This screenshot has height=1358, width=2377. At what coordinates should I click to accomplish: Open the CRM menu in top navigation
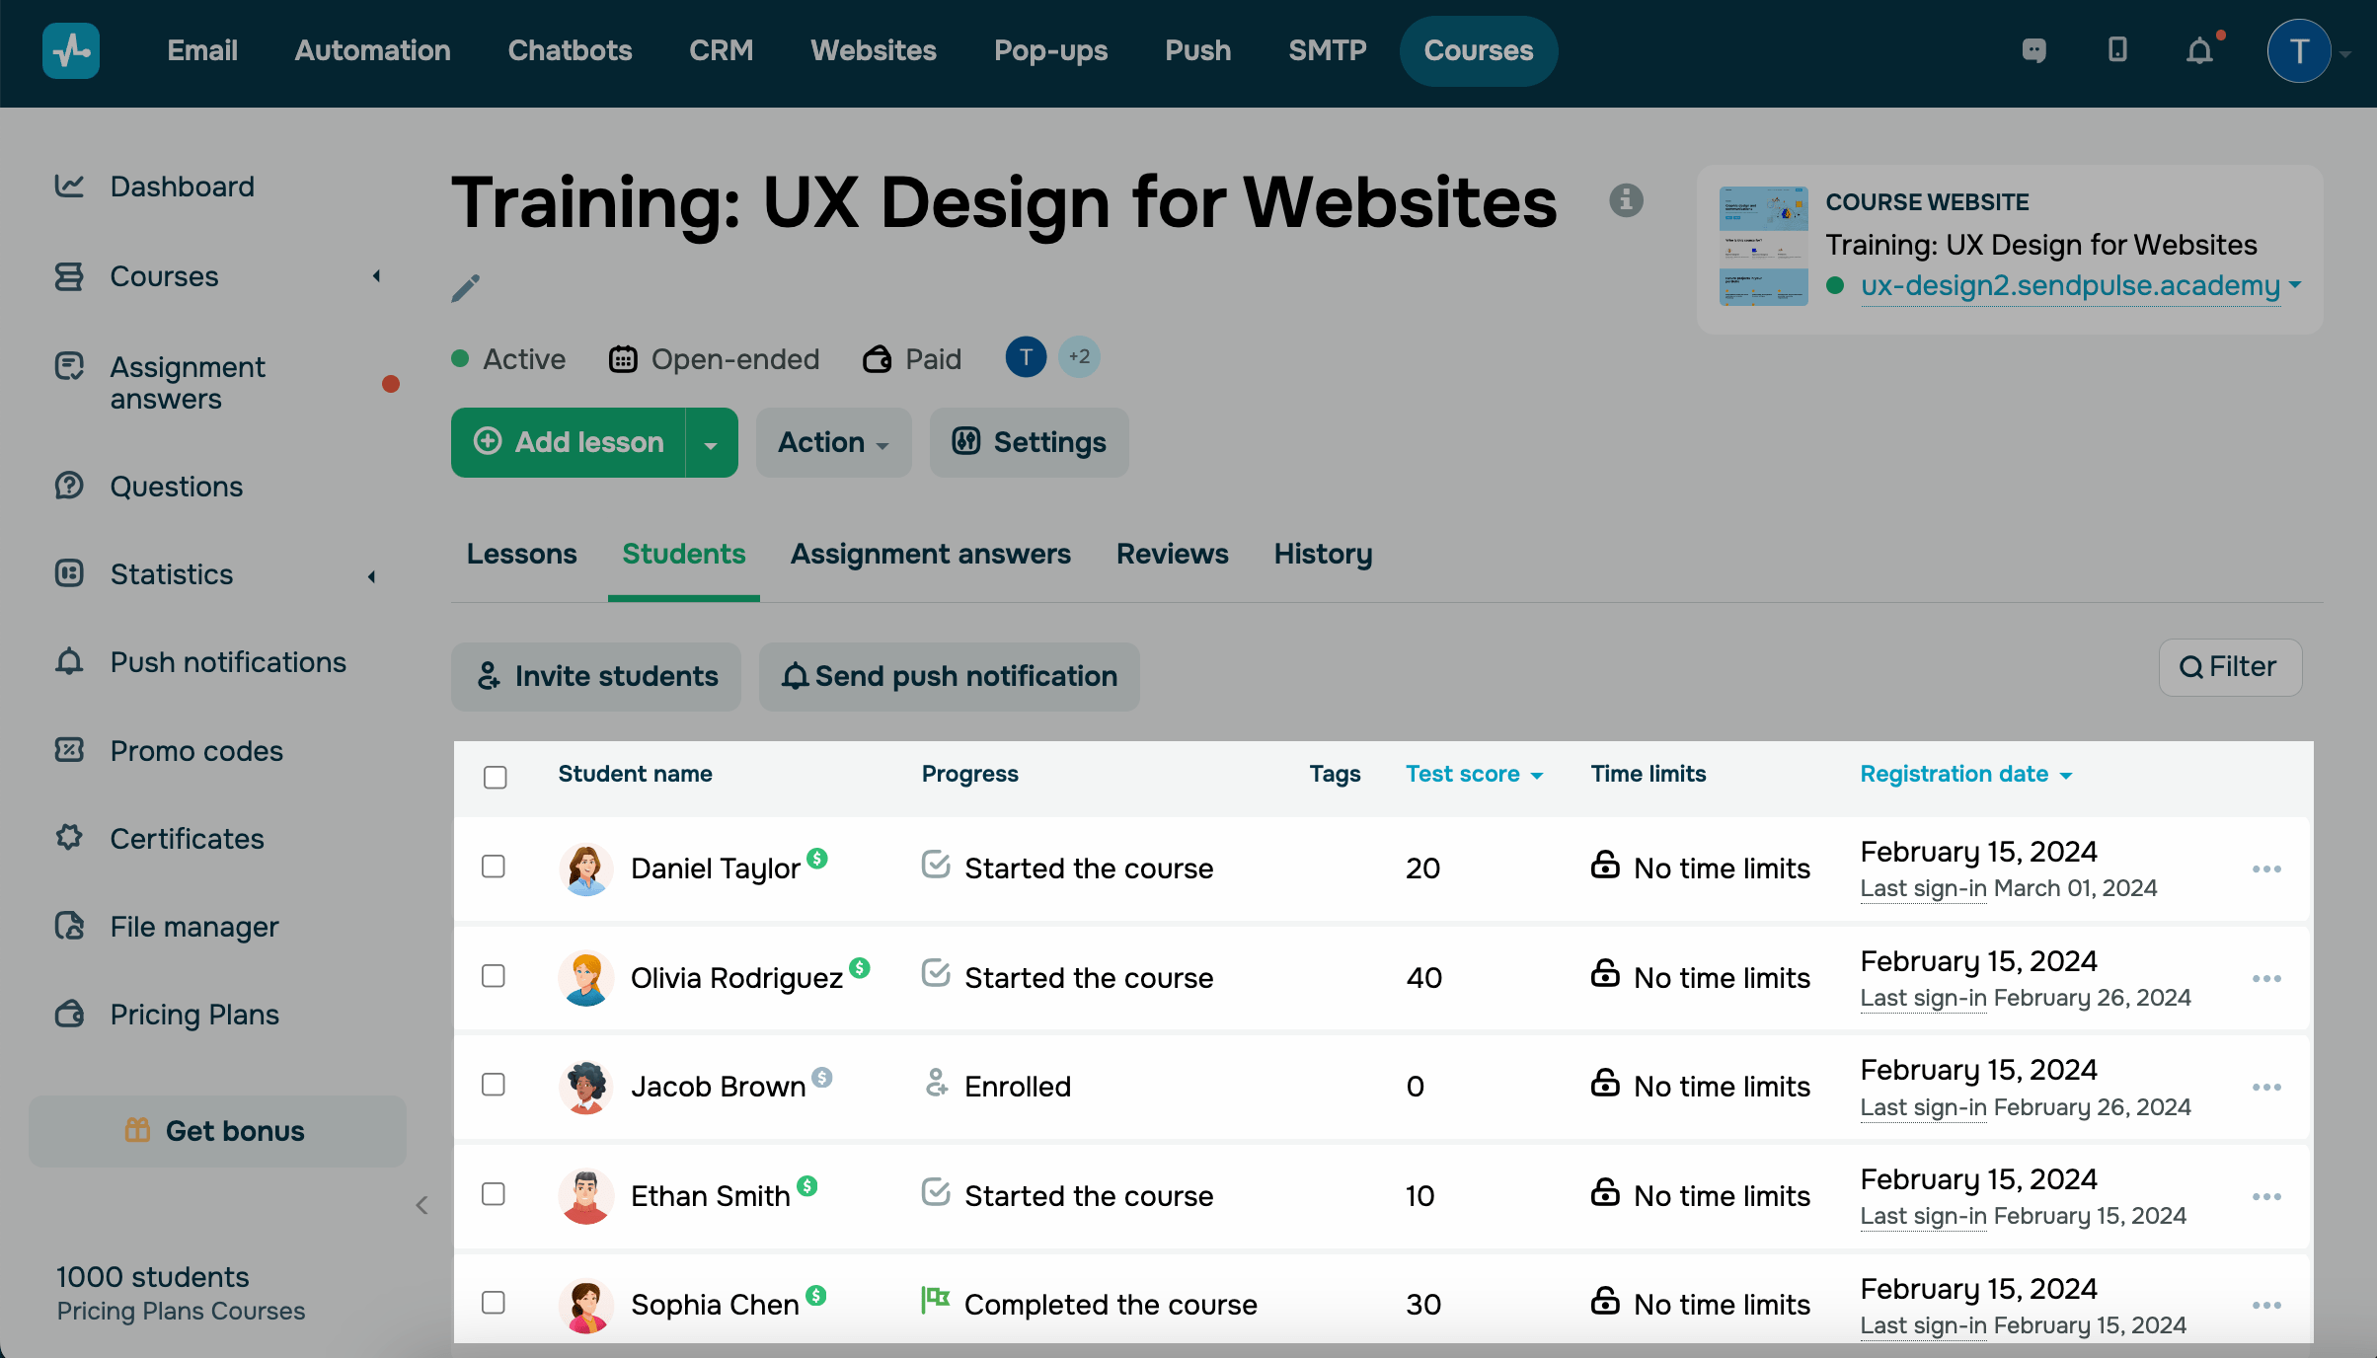[722, 50]
